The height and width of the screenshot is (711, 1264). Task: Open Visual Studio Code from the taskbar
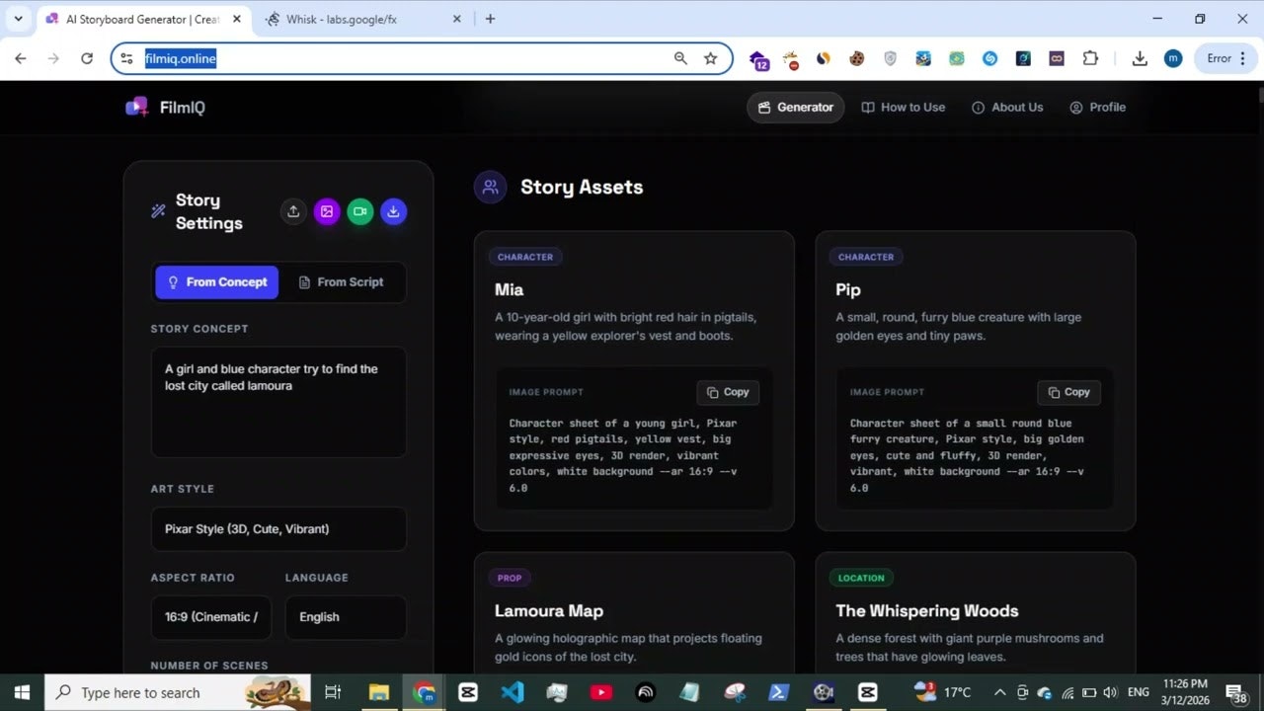(x=513, y=692)
